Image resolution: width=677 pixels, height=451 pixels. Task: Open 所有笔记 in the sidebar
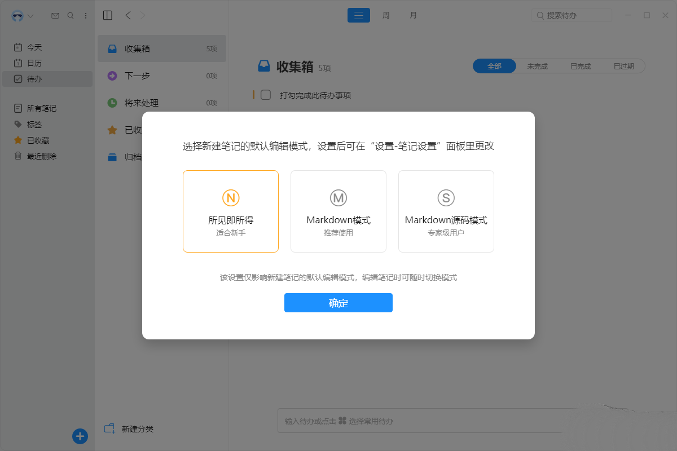click(x=47, y=108)
